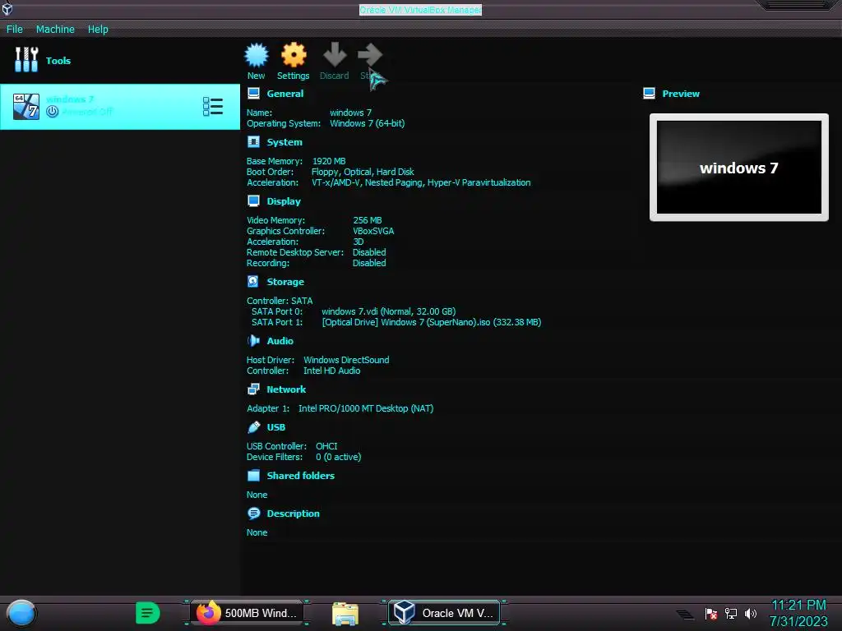Screen dimensions: 842x631
Task: Open the Settings gear toolbar icon
Action: pos(294,55)
